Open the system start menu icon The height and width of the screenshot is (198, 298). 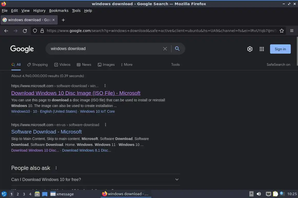pos(4,194)
